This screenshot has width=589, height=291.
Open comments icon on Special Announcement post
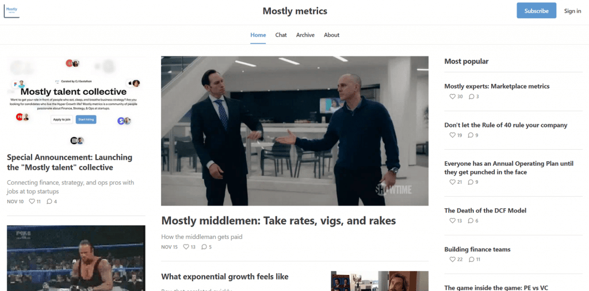tap(49, 201)
